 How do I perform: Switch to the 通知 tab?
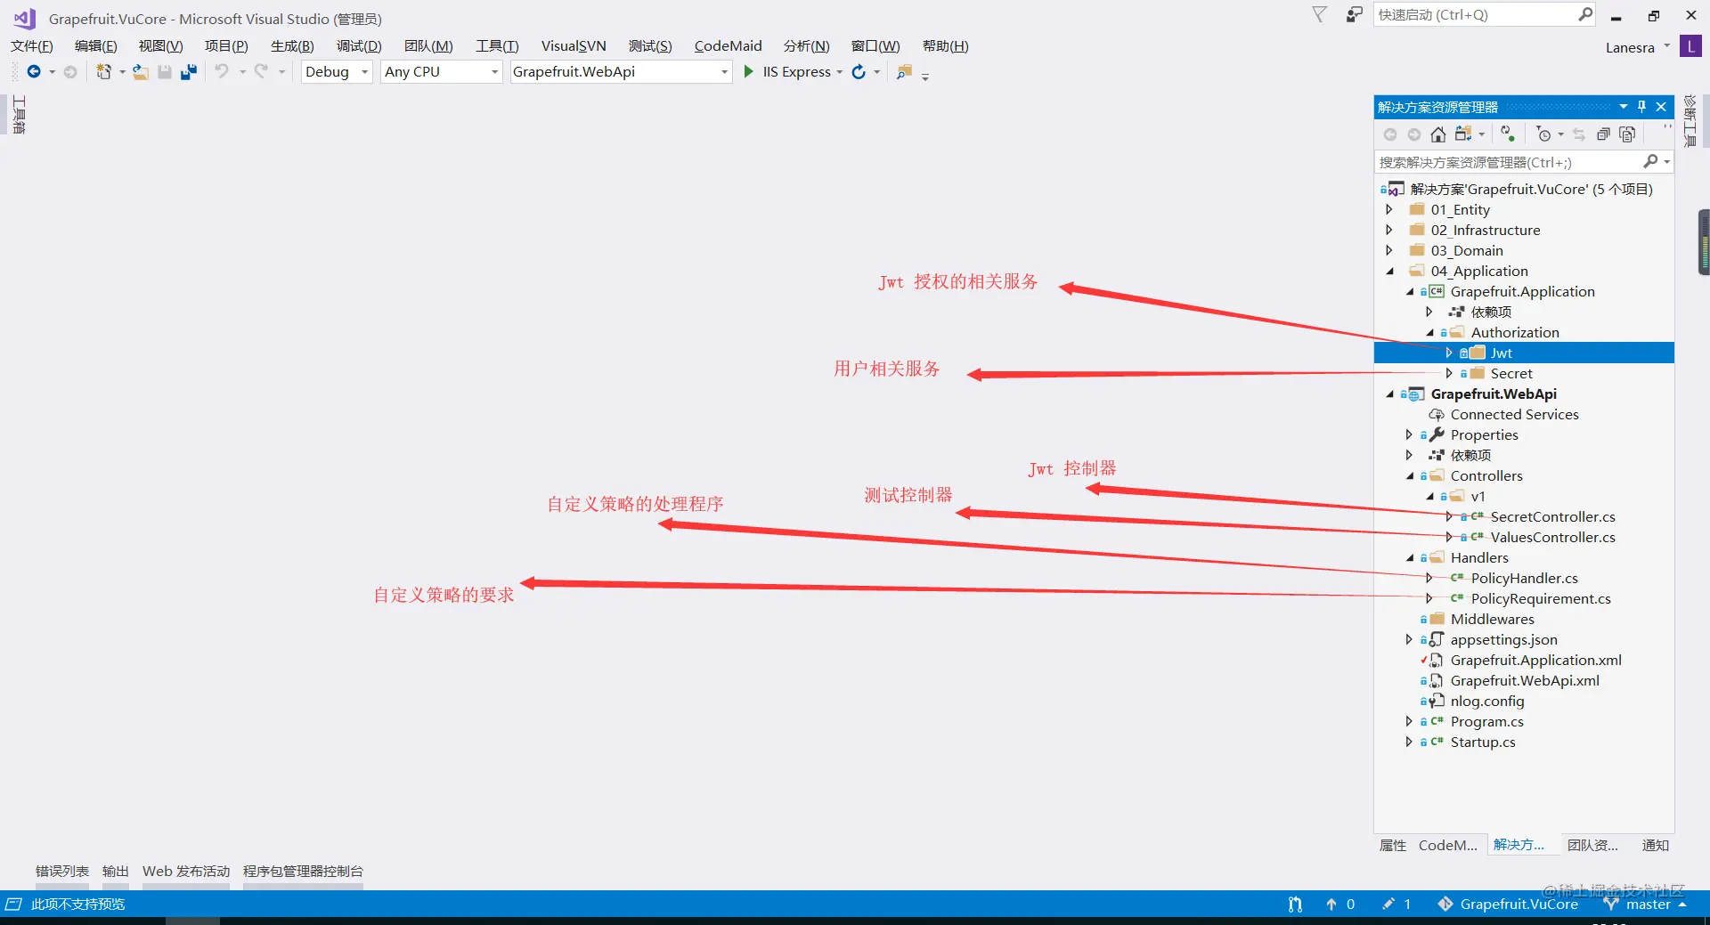click(1656, 846)
